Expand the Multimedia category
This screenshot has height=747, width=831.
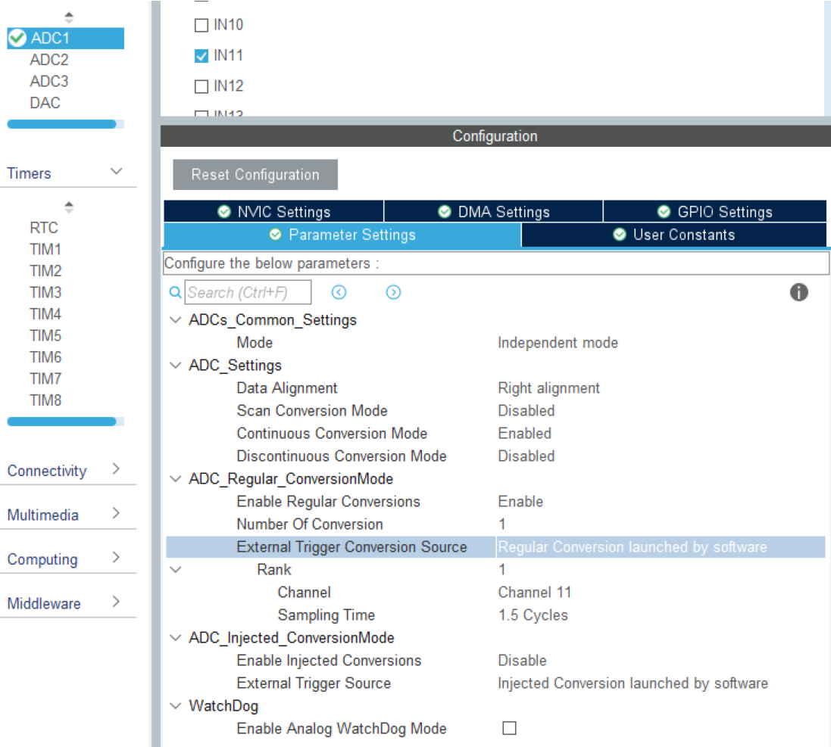117,513
